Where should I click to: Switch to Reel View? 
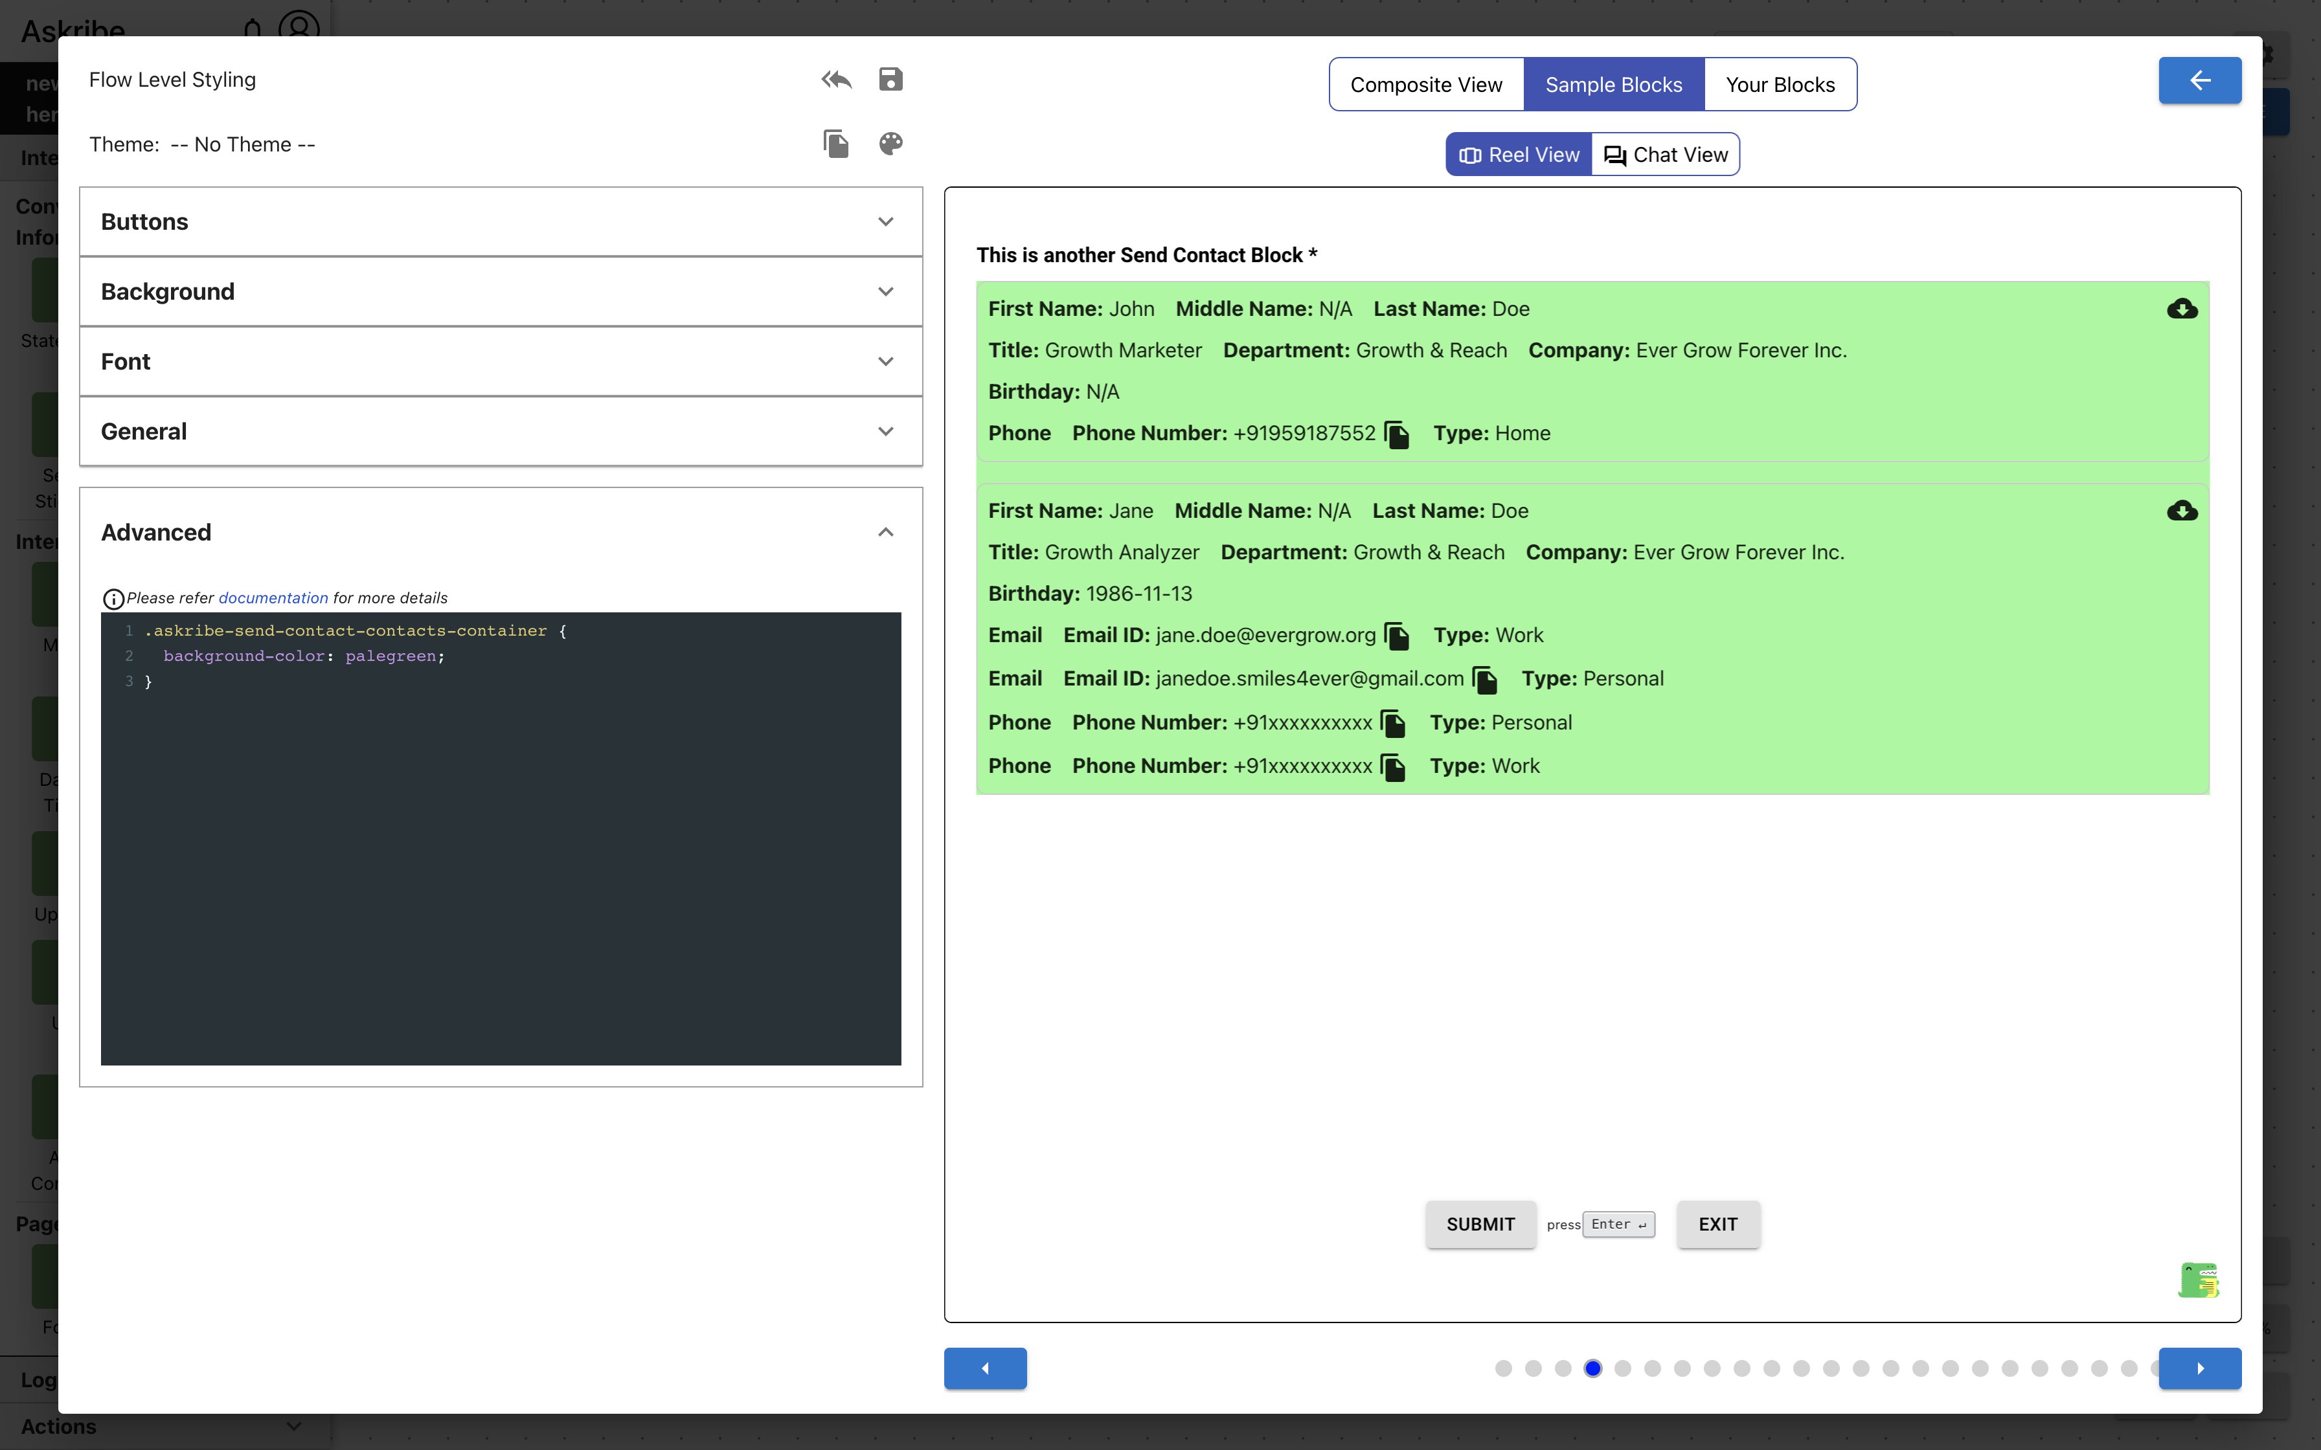coord(1519,155)
